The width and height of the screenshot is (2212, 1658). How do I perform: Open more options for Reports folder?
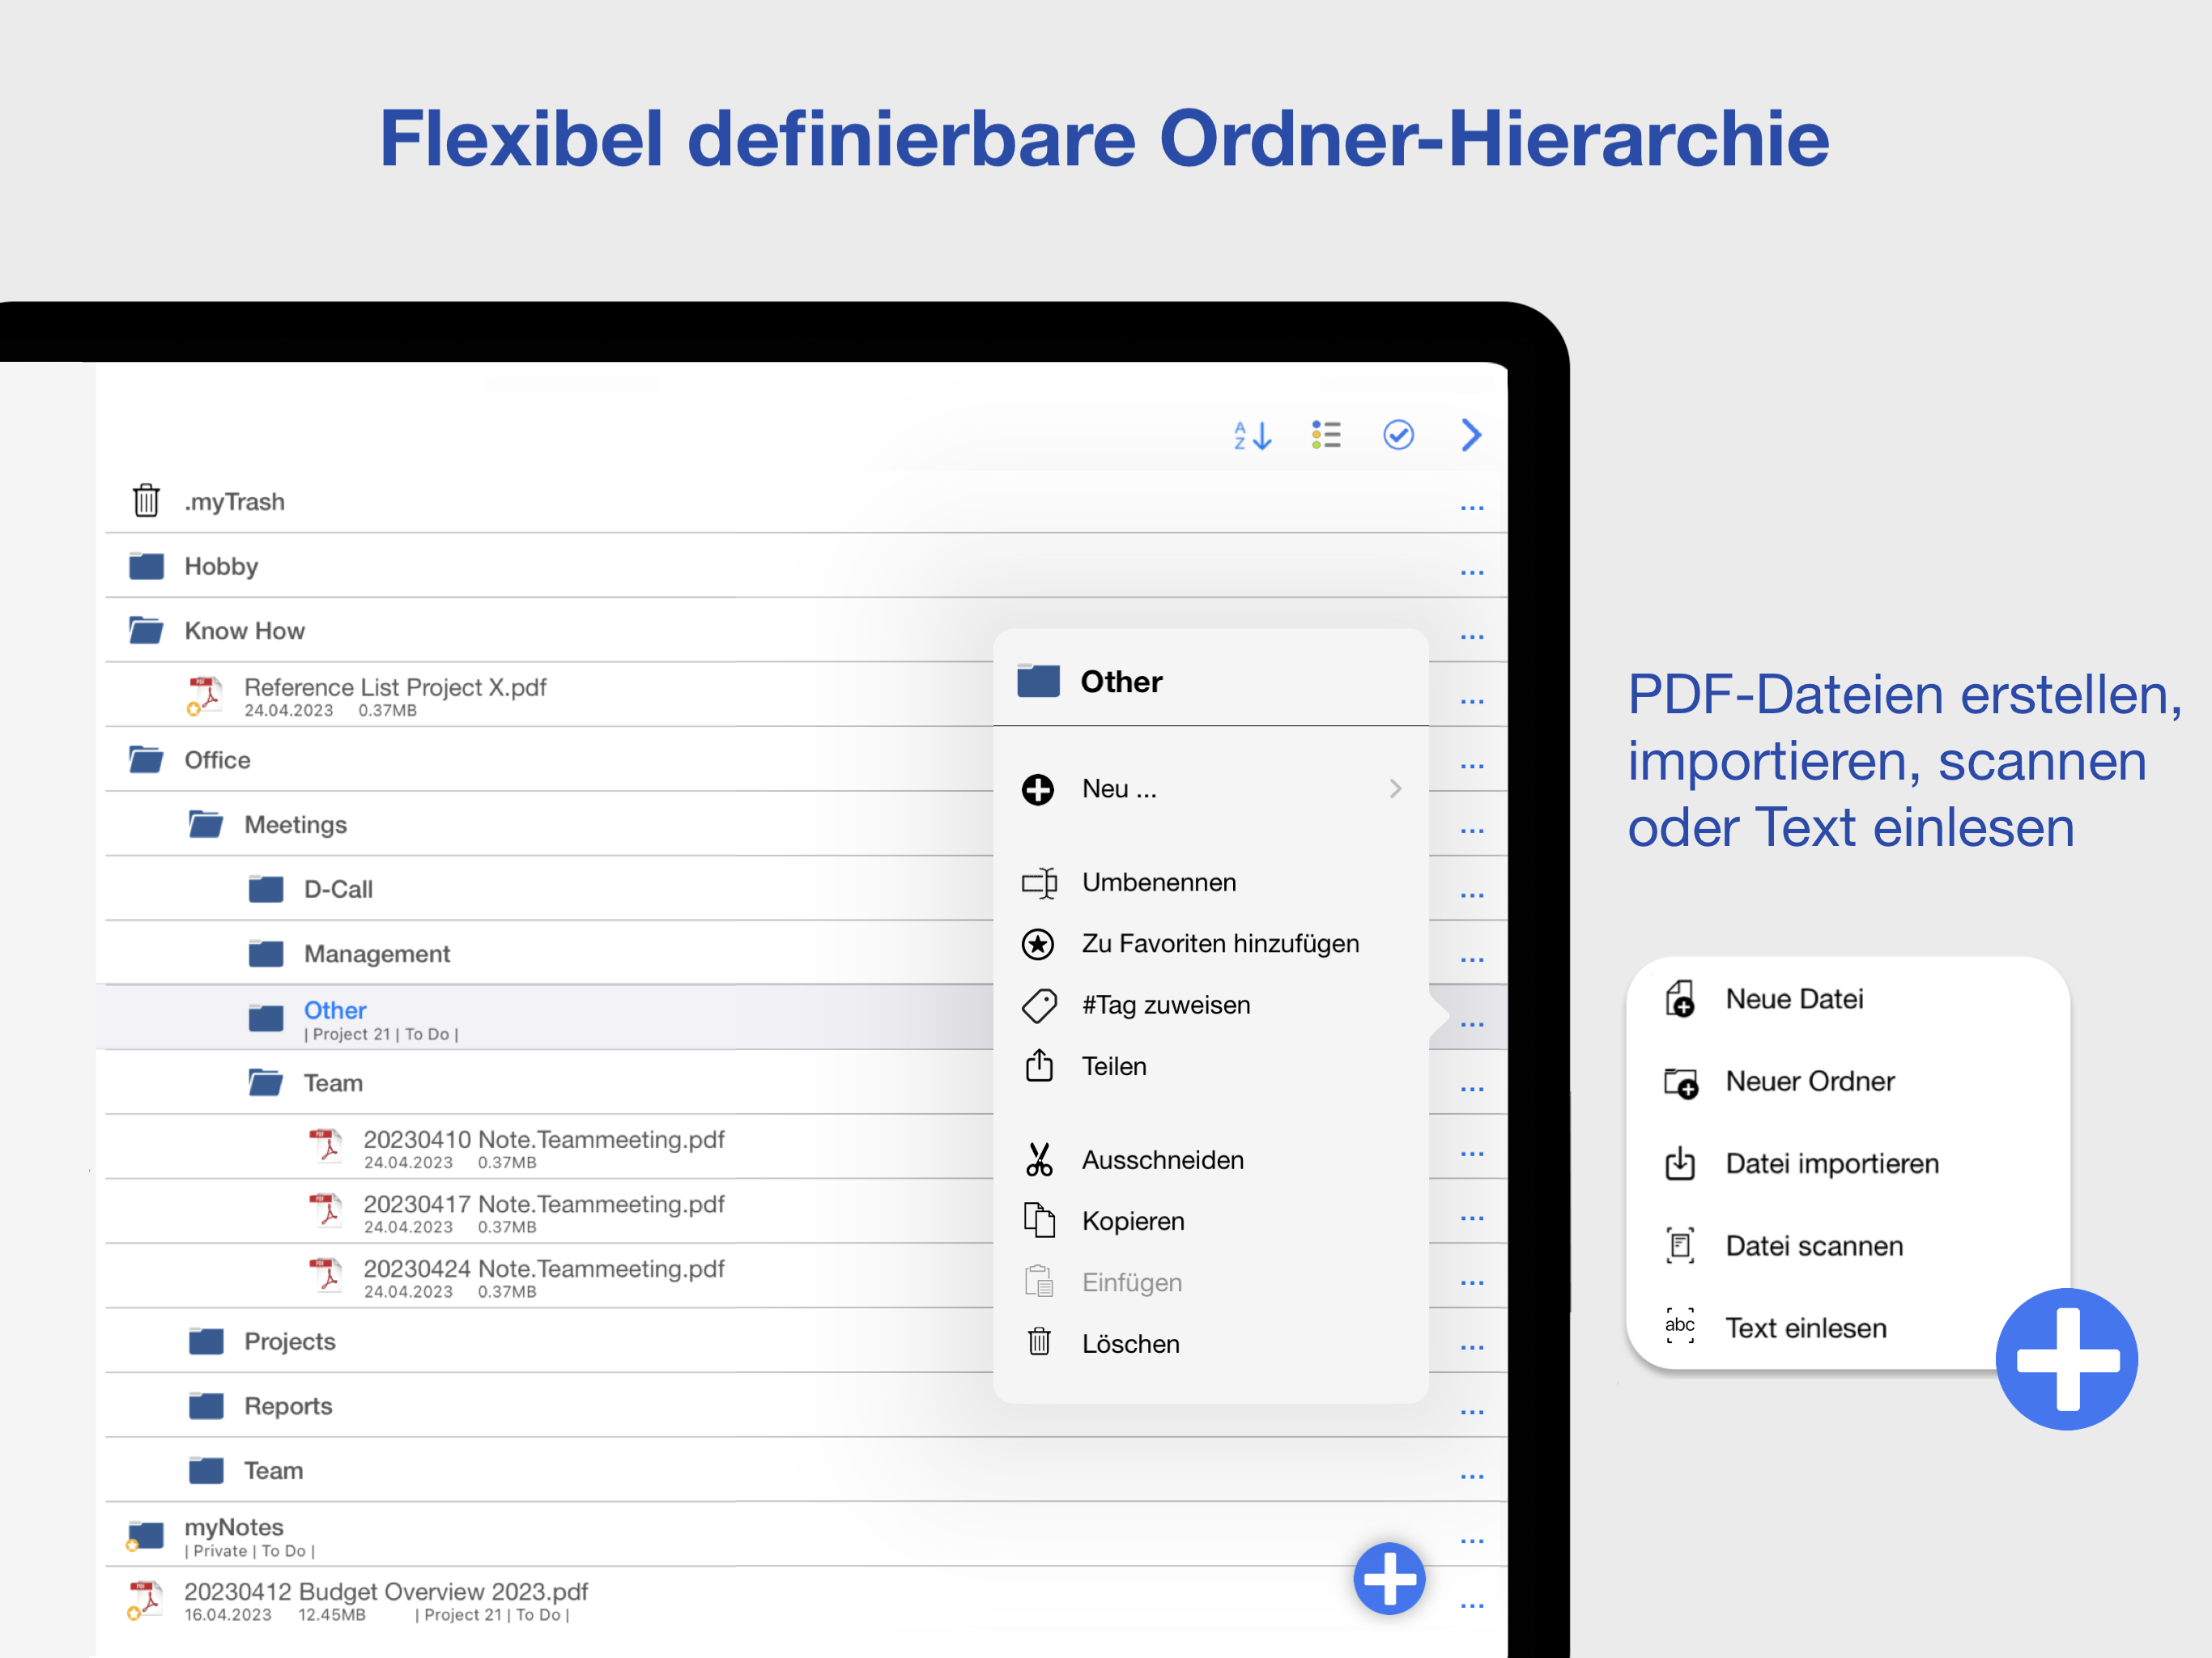pos(1471,1413)
